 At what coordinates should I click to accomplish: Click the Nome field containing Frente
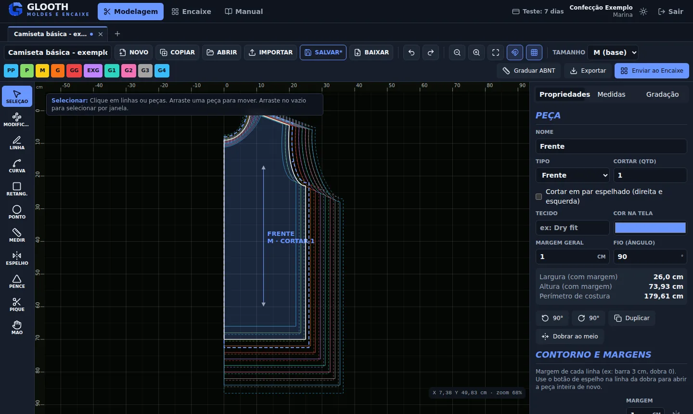tap(611, 146)
